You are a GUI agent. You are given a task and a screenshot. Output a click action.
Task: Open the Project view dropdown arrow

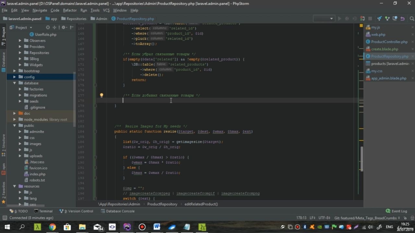pyautogui.click(x=31, y=28)
